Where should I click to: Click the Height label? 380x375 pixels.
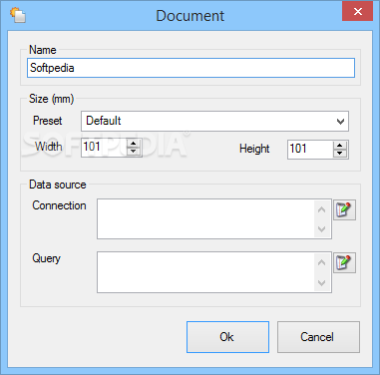pyautogui.click(x=254, y=149)
